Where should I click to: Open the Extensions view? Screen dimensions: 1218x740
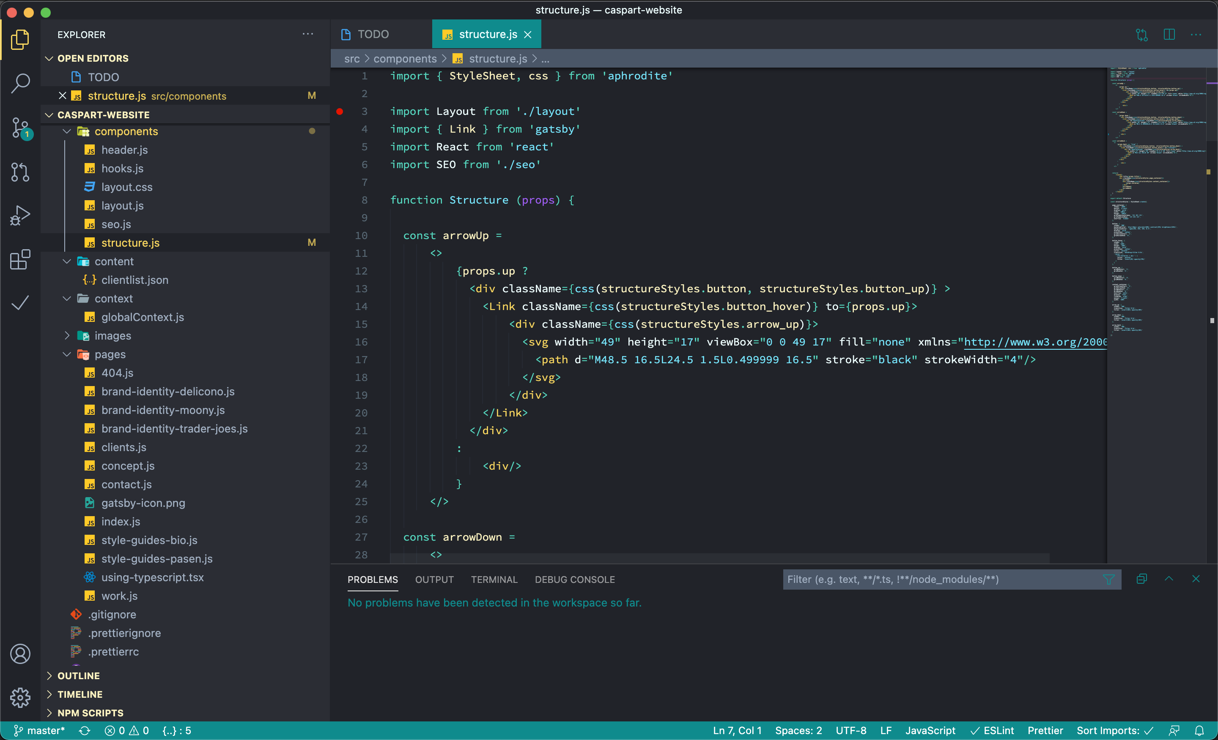pos(20,259)
